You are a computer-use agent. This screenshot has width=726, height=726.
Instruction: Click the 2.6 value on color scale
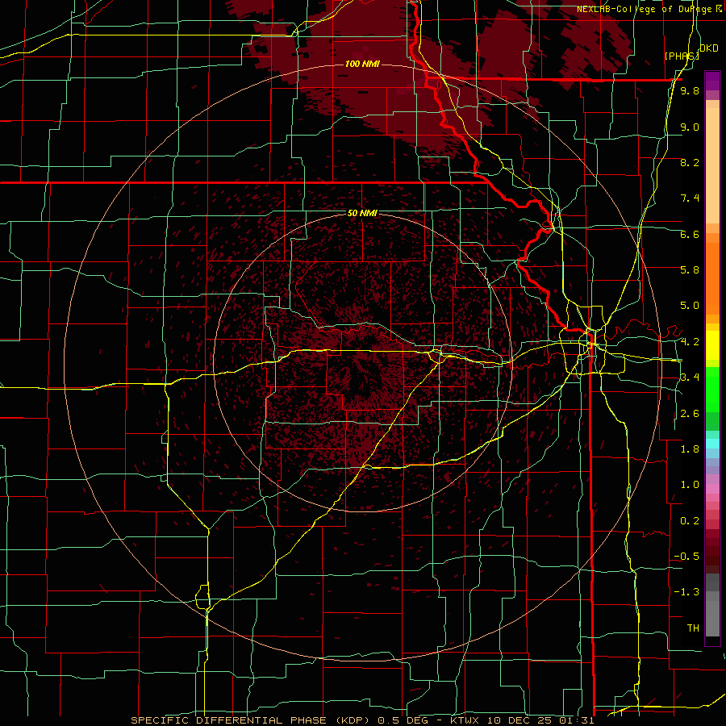[690, 414]
